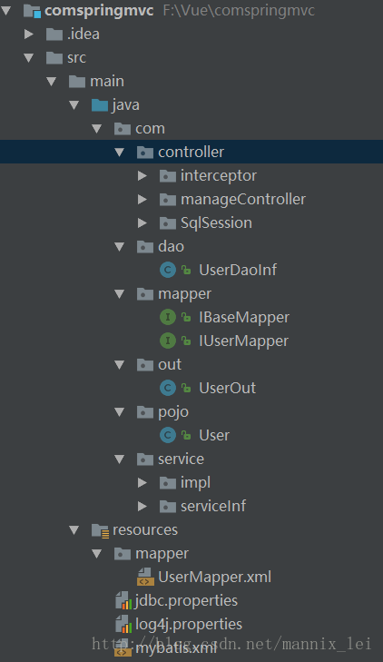
Task: Click the UserOut class icon
Action: tap(168, 388)
